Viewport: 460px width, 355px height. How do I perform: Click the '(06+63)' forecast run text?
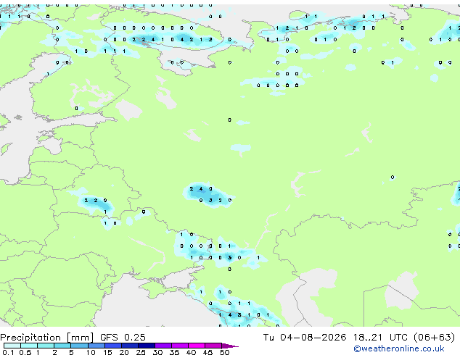pos(434,338)
